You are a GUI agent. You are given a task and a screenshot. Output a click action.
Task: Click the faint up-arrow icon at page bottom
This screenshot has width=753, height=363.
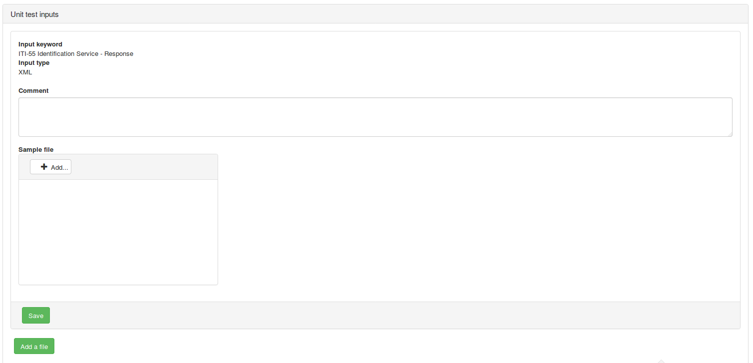click(x=661, y=361)
